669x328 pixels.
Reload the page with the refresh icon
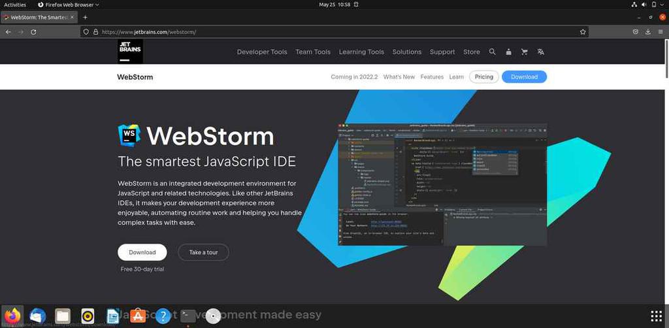(33, 32)
